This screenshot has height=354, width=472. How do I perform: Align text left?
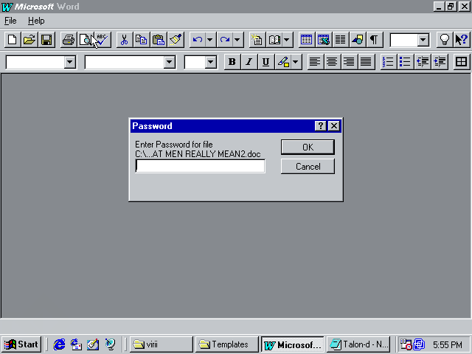tap(315, 62)
